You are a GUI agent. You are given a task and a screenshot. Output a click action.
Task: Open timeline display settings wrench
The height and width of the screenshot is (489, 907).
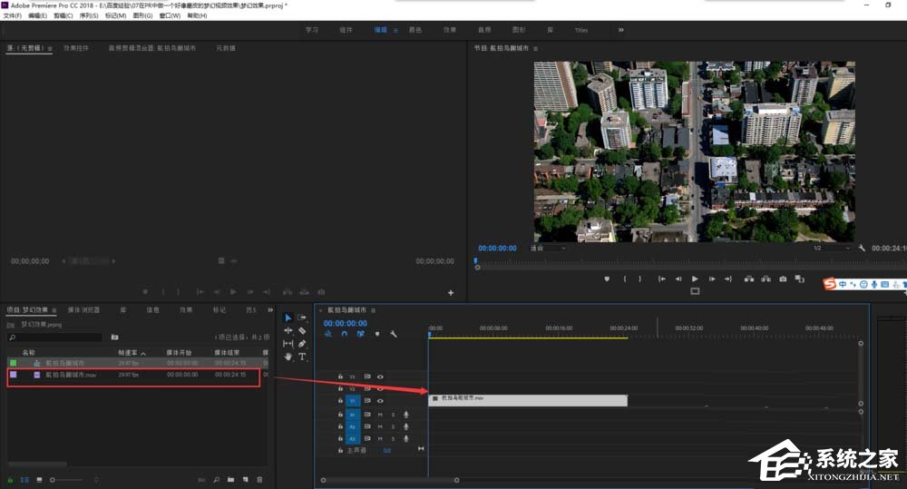(x=394, y=334)
